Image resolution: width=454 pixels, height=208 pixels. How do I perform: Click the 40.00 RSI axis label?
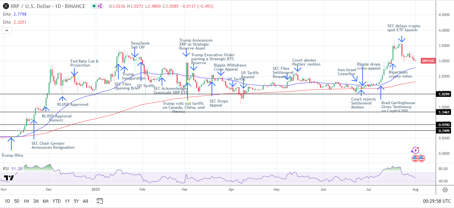click(x=443, y=181)
